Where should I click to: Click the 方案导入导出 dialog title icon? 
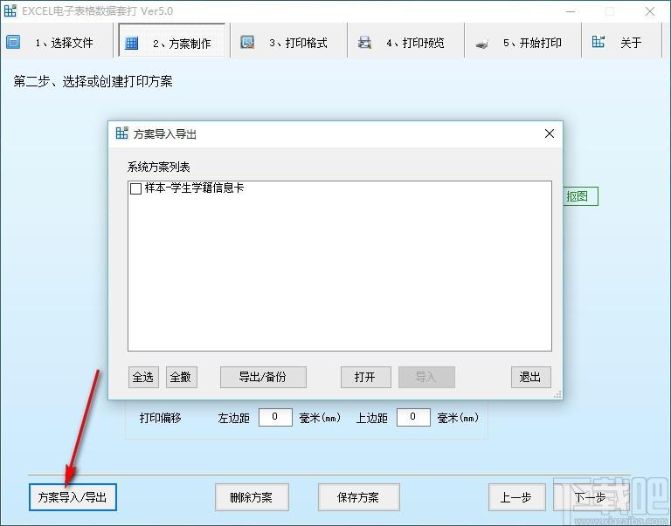coord(122,133)
